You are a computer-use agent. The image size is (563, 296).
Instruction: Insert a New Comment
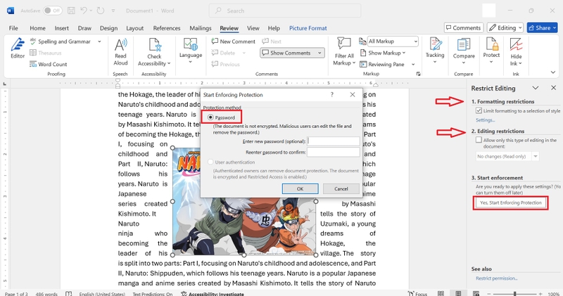pyautogui.click(x=234, y=41)
